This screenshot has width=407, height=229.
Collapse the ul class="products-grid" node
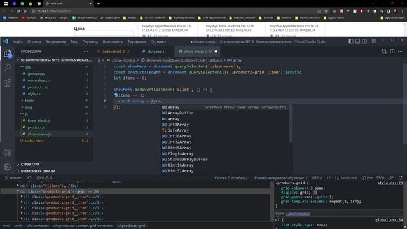click(x=18, y=191)
